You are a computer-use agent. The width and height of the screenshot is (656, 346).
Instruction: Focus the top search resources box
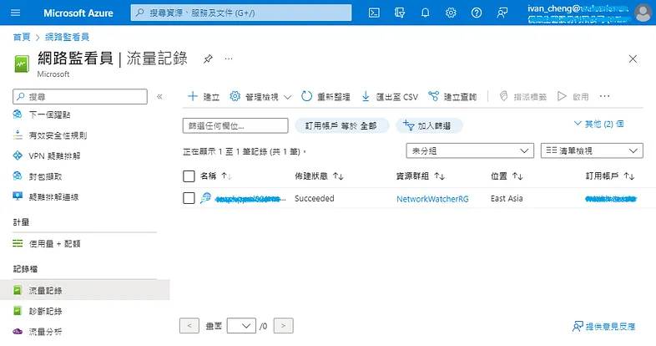pos(241,13)
